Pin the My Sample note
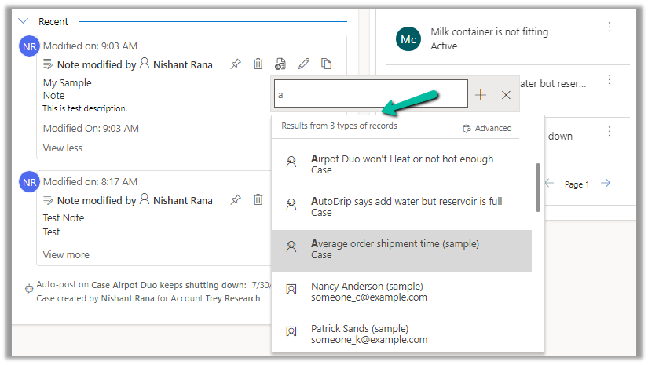Screen dimensions: 648x365 click(x=236, y=64)
